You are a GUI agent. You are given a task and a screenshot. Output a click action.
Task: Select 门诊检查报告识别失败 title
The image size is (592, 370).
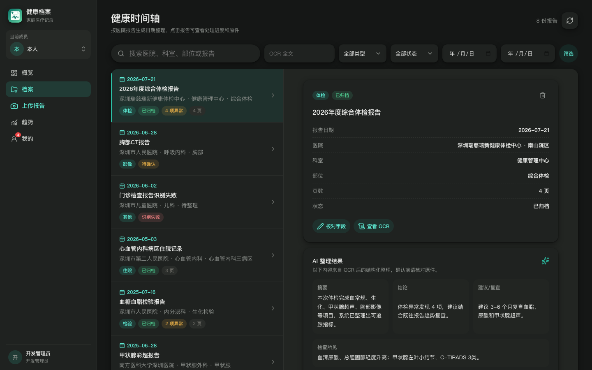148,195
